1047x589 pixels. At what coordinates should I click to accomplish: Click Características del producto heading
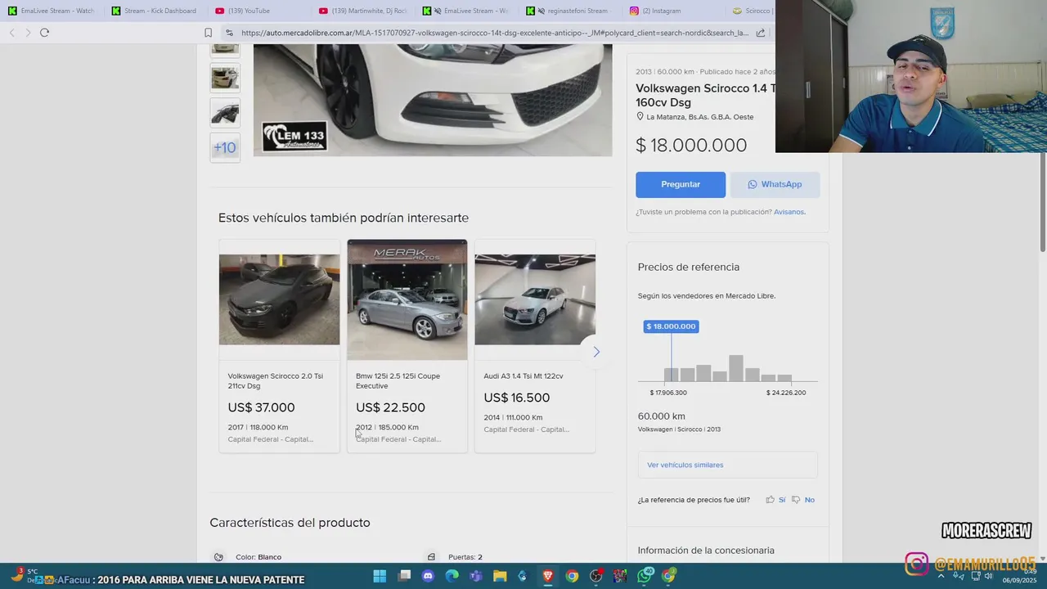coord(290,523)
